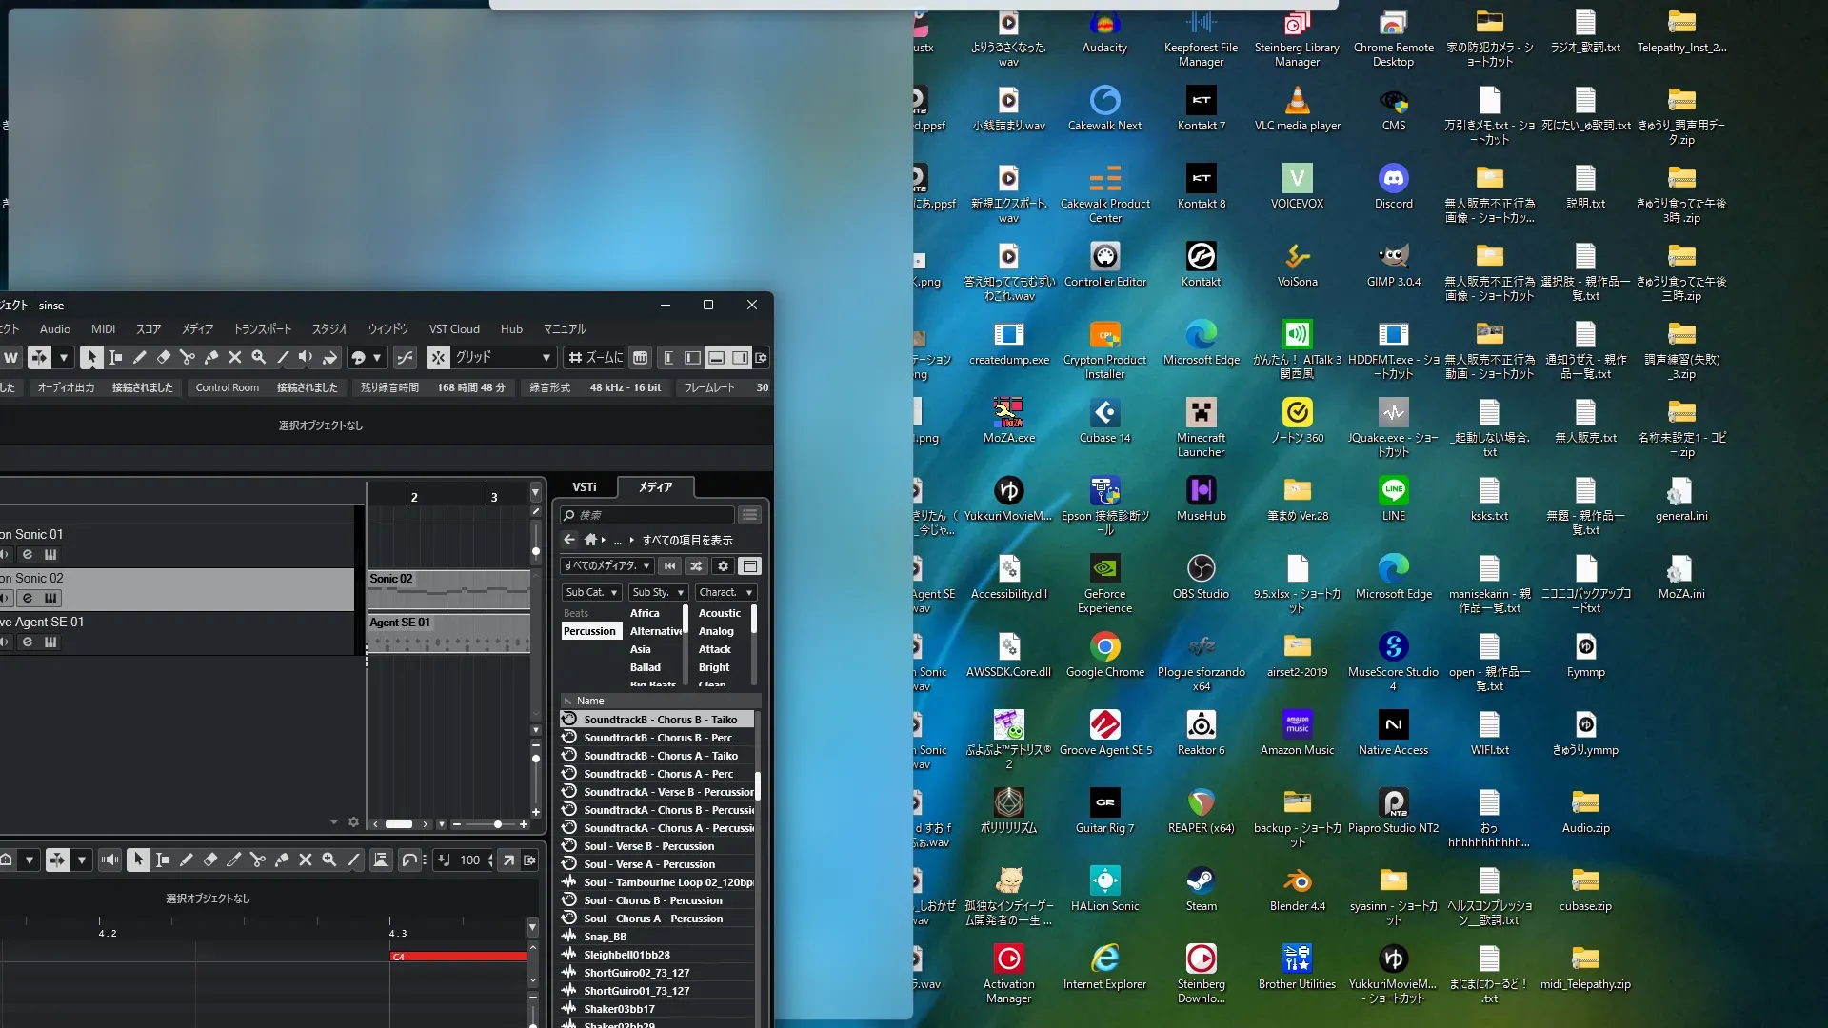The image size is (1828, 1028).
Task: Select the Mute X tool
Action: pos(235,358)
